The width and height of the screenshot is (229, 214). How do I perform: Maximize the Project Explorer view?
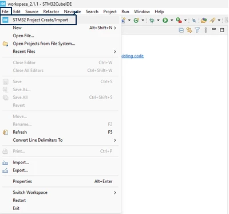pos(222,30)
